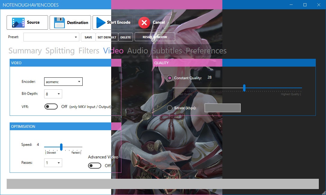
Task: Click the "Encoder:" label
Action: pos(29,82)
